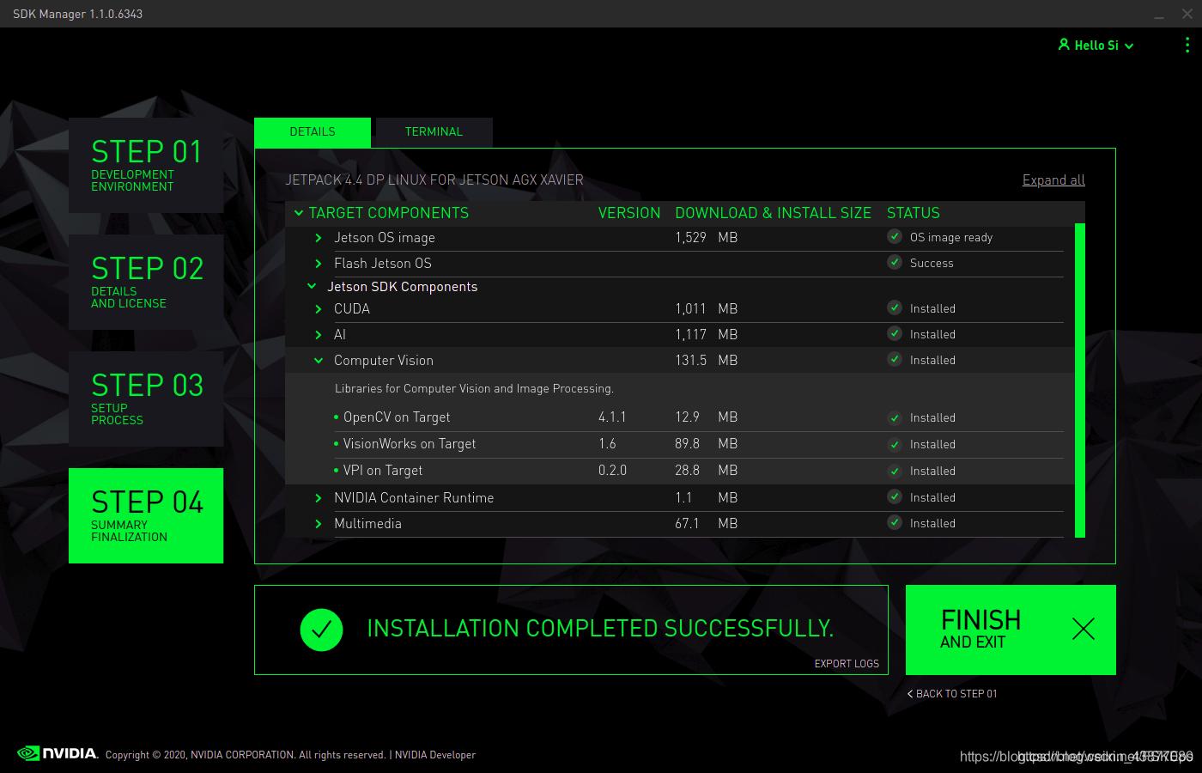1202x773 pixels.
Task: Click Finish and Exit button
Action: (x=1011, y=630)
